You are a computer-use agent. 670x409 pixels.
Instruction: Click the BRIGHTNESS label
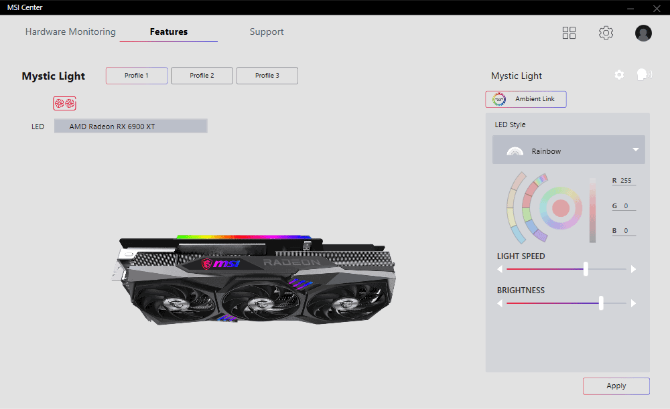pyautogui.click(x=521, y=291)
